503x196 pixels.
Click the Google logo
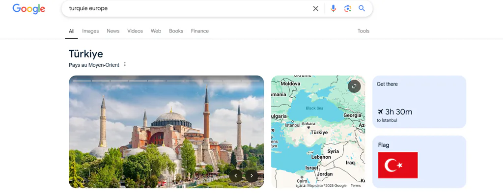pyautogui.click(x=29, y=9)
